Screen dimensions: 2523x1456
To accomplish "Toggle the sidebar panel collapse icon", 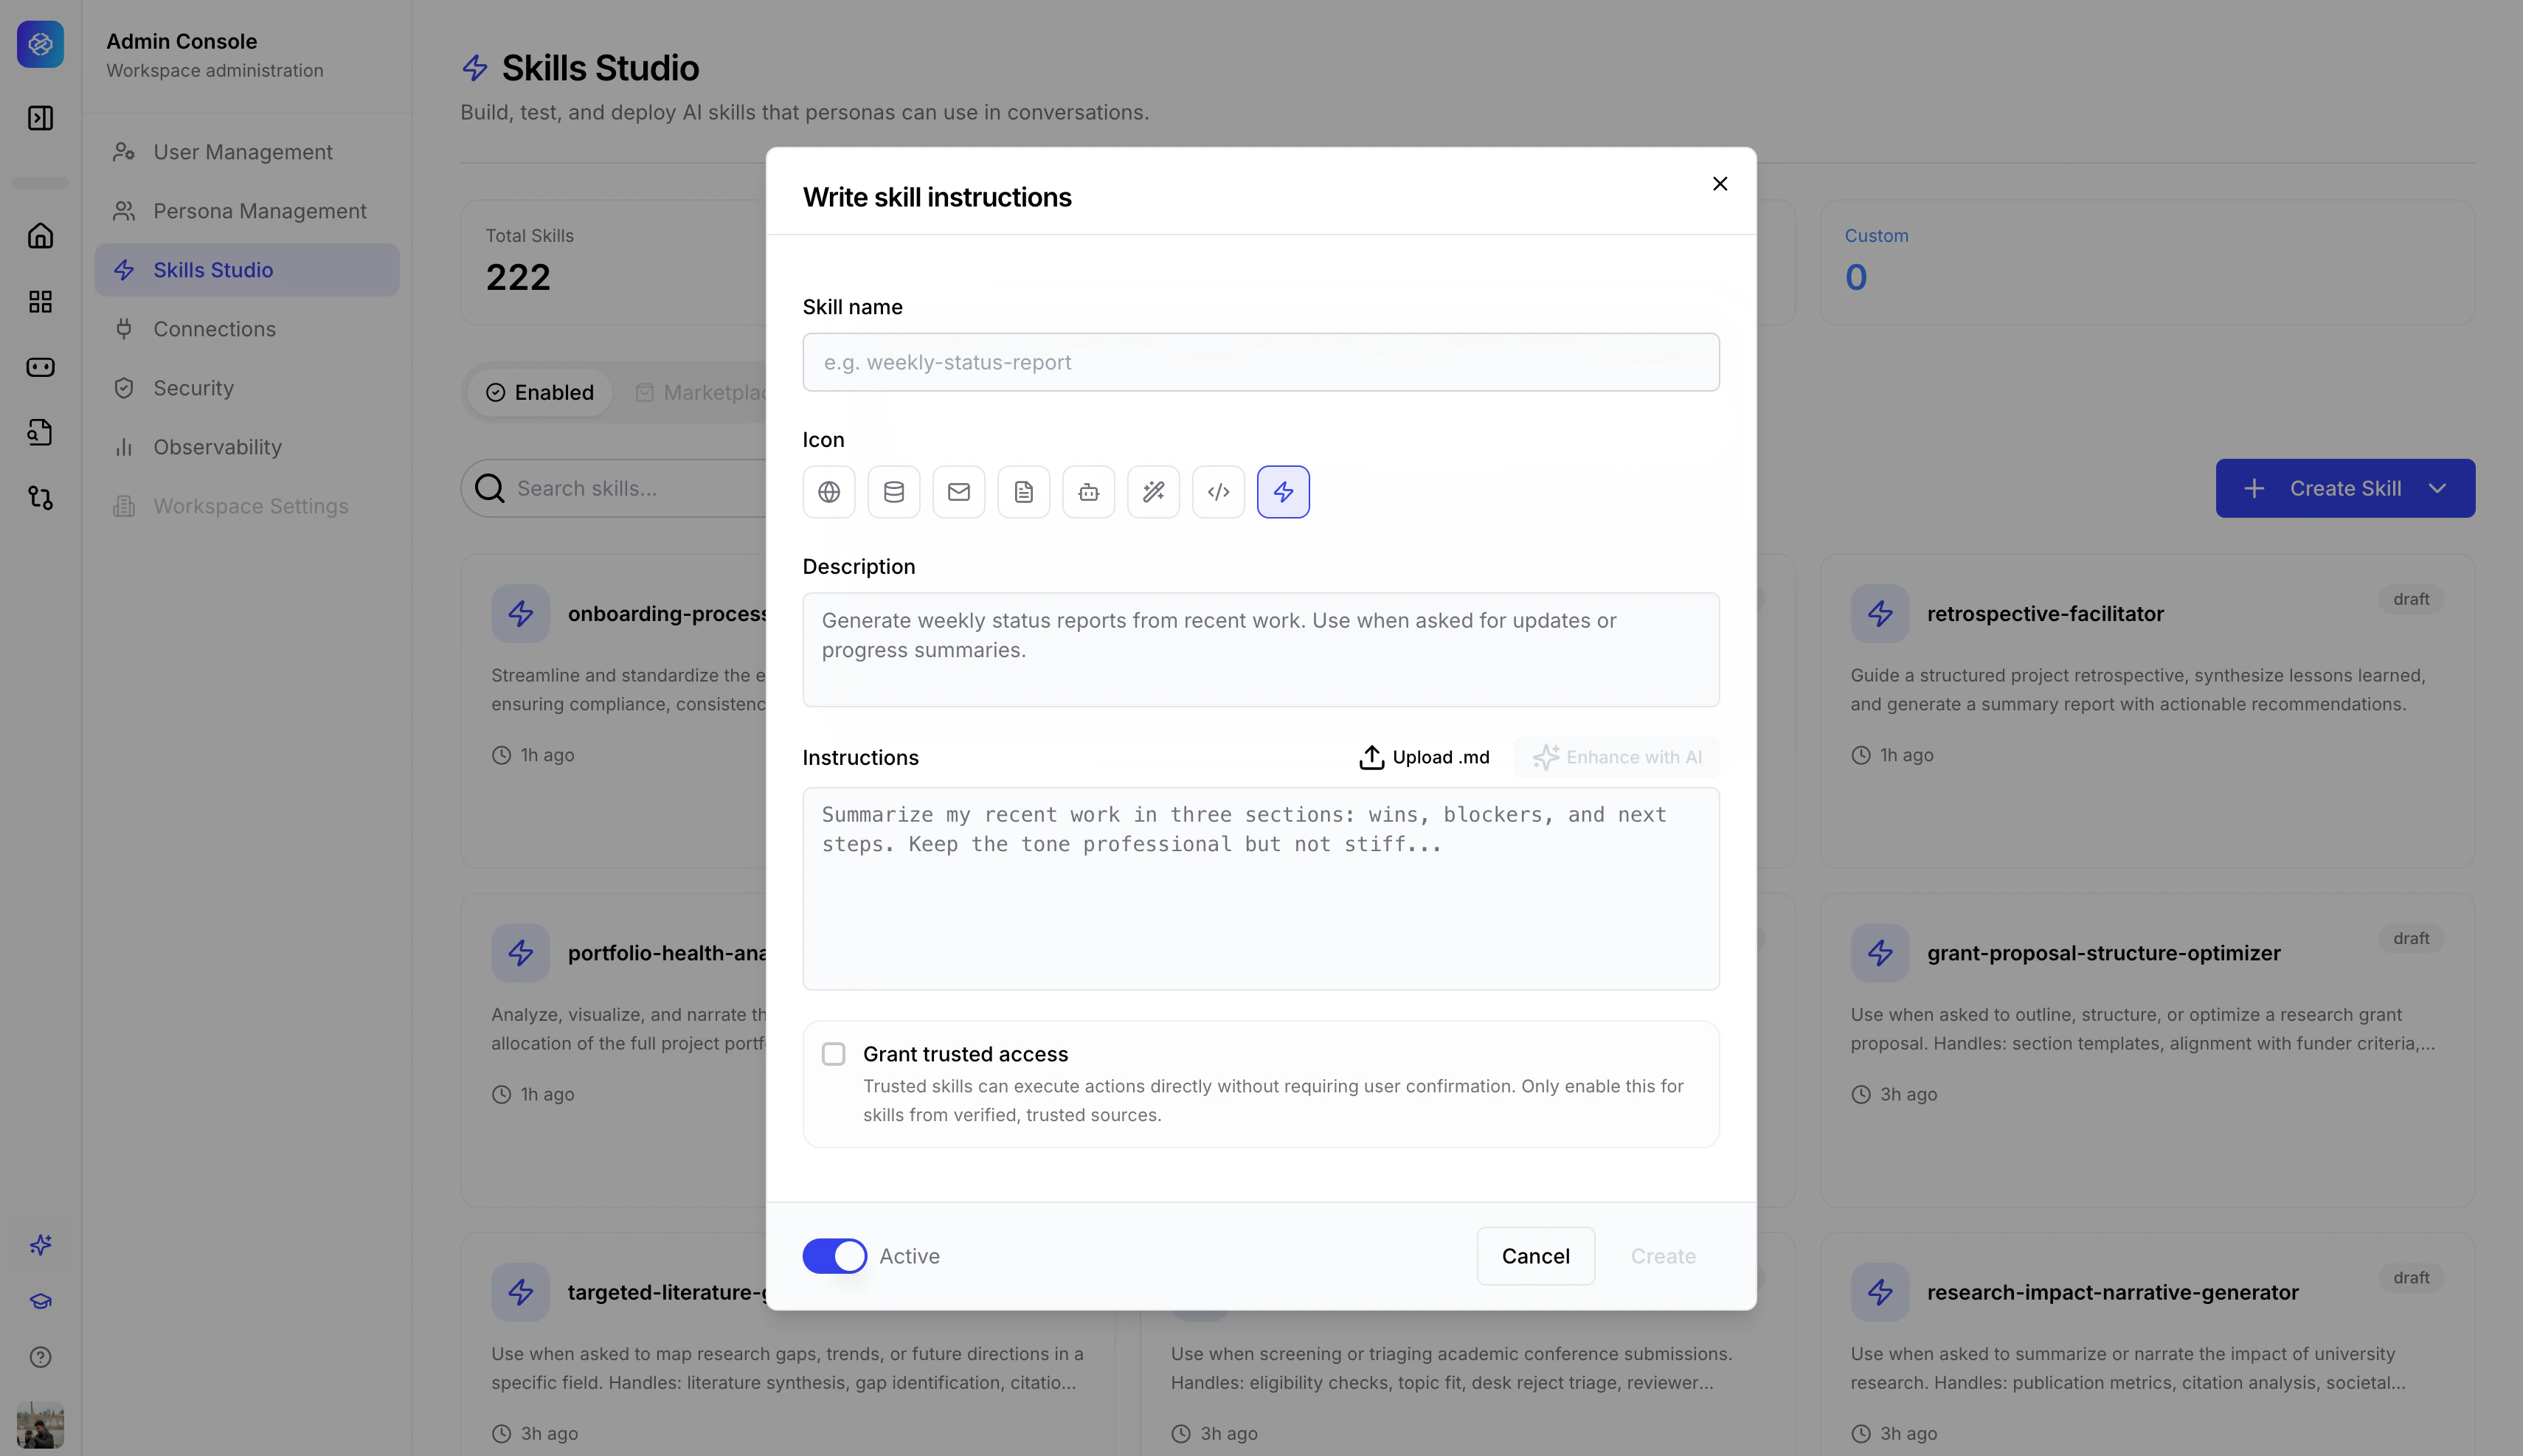I will (x=40, y=118).
